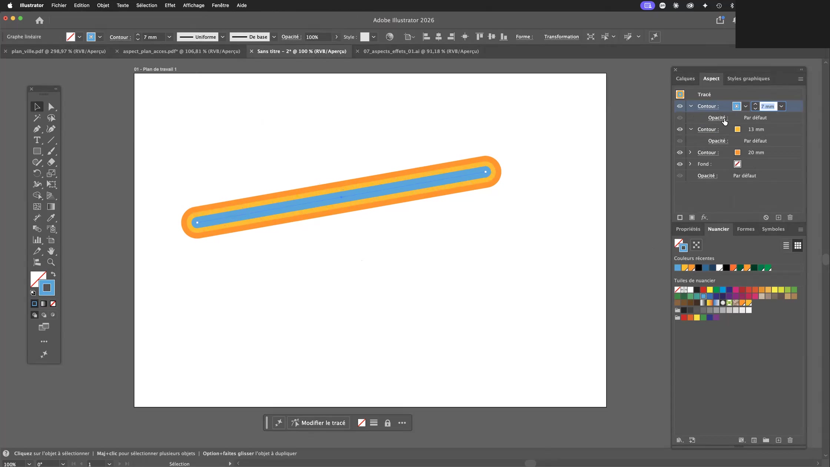Screen dimensions: 830x467
Task: Toggle visibility of 20 mm Contour
Action: coord(680,152)
